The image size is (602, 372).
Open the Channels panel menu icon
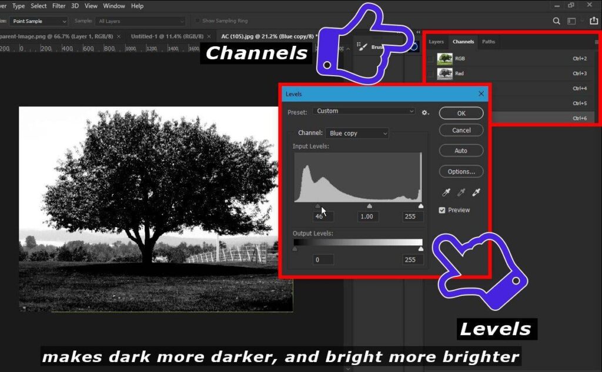[596, 42]
